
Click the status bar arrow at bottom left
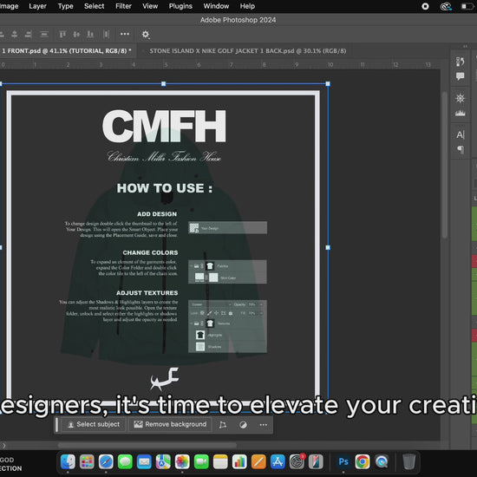tap(3, 446)
